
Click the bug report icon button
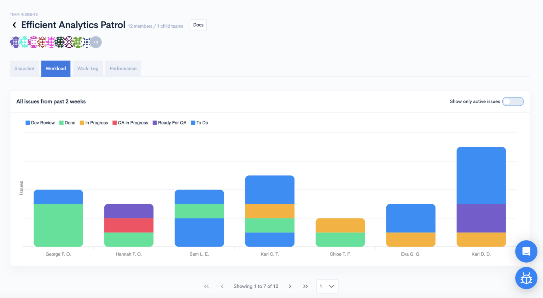click(526, 278)
